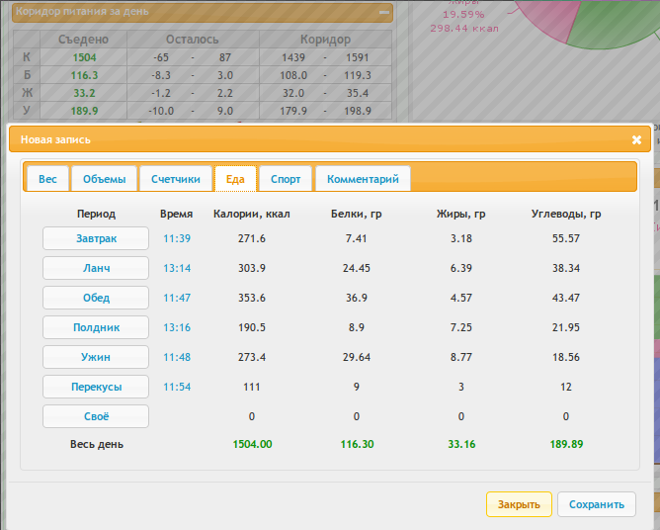The image size is (660, 530).
Task: Collapse the Коридор питания за день panel
Action: 384,12
